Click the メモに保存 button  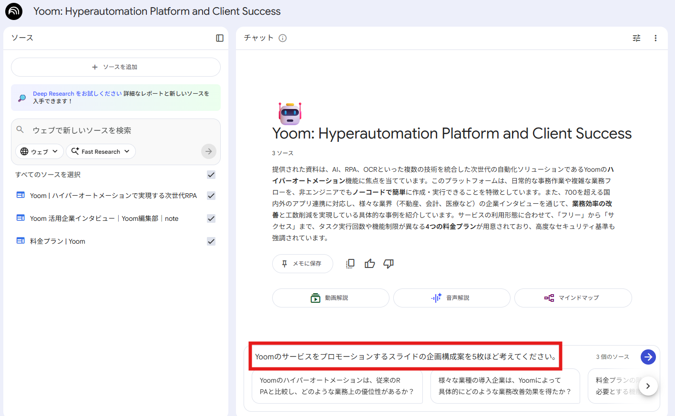(x=302, y=264)
